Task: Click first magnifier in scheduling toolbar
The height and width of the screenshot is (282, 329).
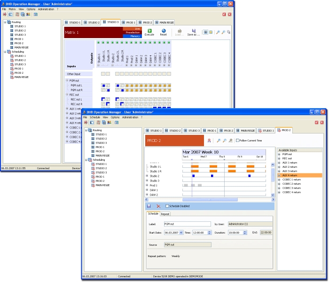Action: [219, 141]
